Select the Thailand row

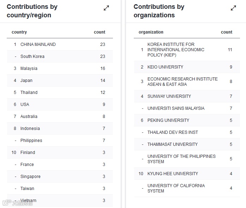point(60,93)
